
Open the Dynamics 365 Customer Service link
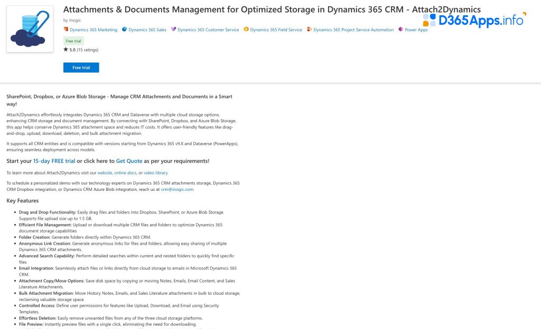[208, 30]
